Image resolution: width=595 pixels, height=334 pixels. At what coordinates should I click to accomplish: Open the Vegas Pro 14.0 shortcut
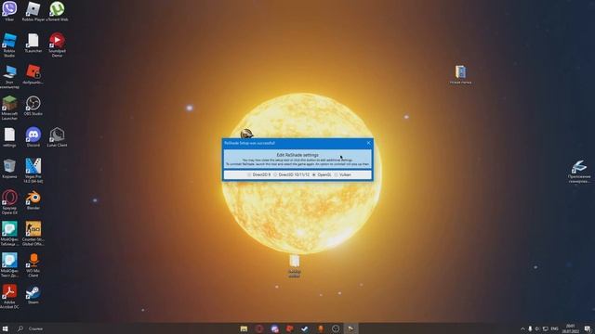(33, 171)
